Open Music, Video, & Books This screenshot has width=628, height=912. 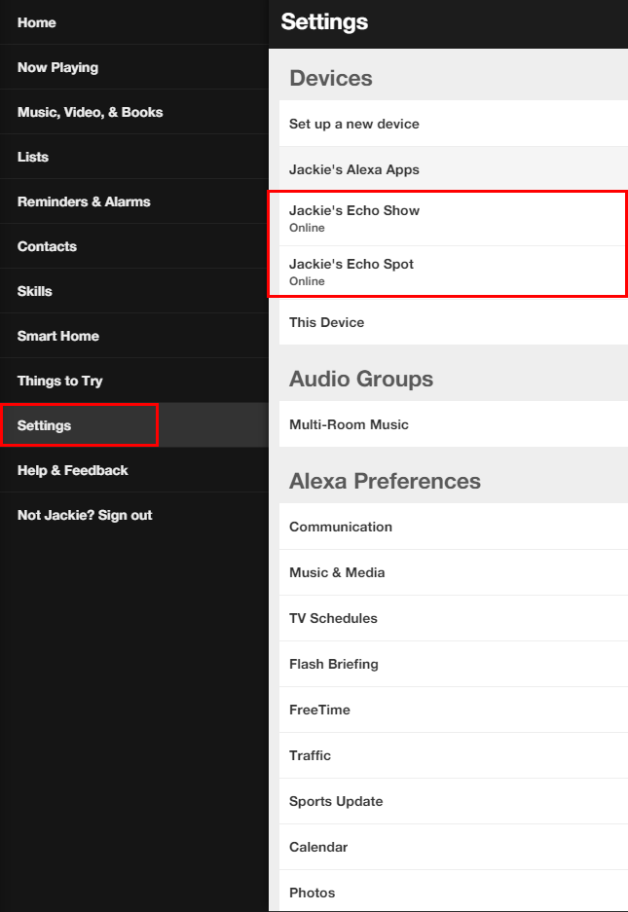133,112
